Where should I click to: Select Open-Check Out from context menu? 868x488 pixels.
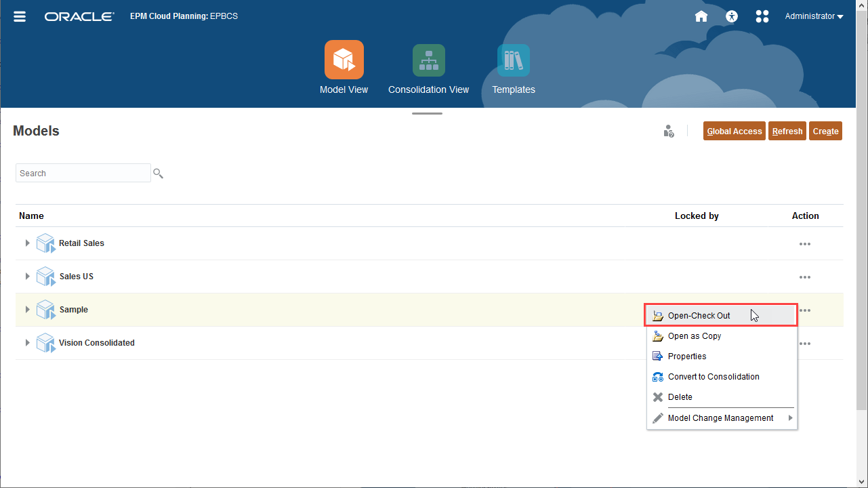[699, 315]
